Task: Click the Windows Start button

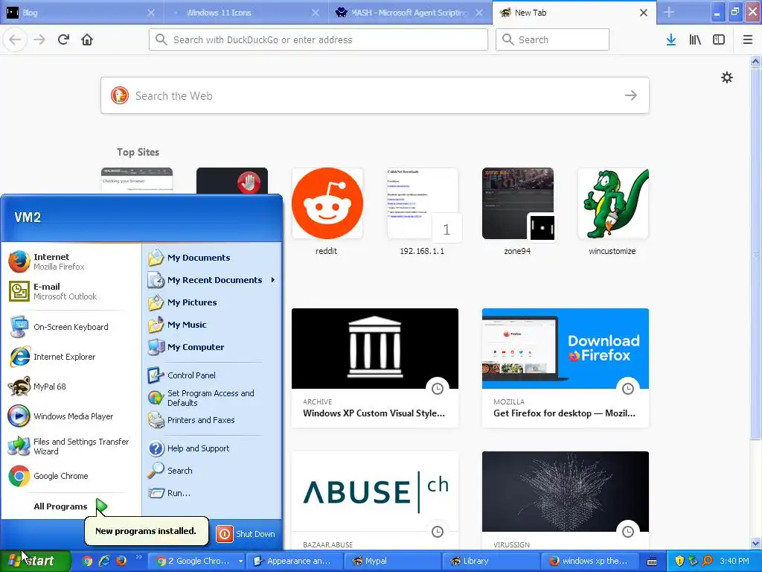Action: coord(35,561)
